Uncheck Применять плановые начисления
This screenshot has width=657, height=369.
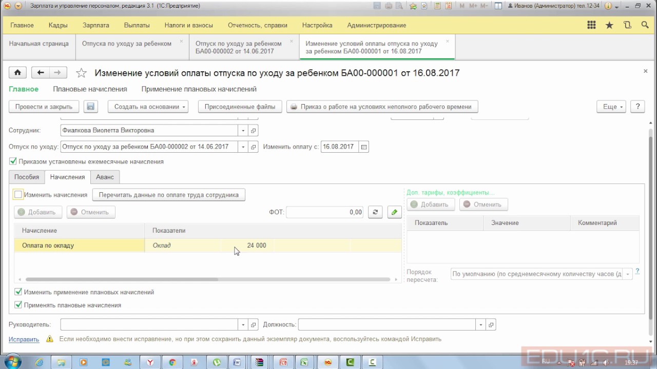(x=18, y=305)
